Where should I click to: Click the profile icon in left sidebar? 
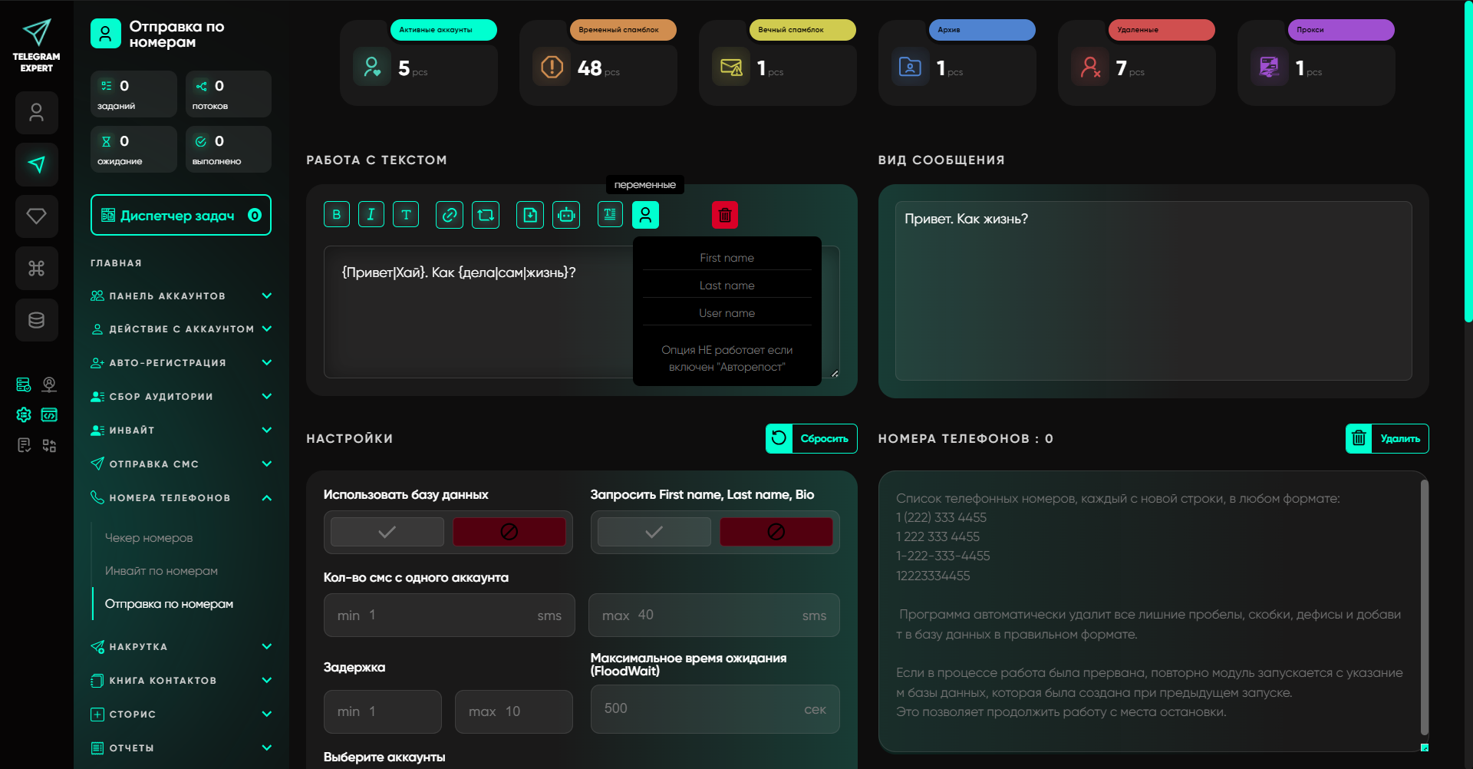pos(36,113)
